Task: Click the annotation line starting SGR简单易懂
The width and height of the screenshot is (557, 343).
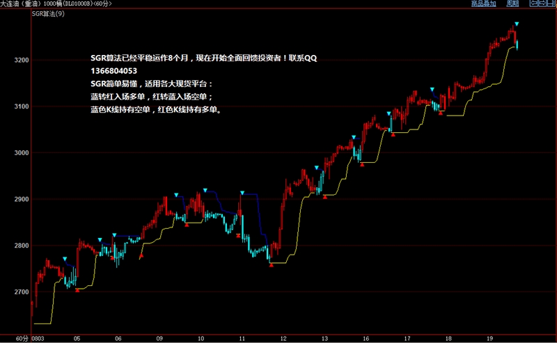Action: tap(152, 84)
